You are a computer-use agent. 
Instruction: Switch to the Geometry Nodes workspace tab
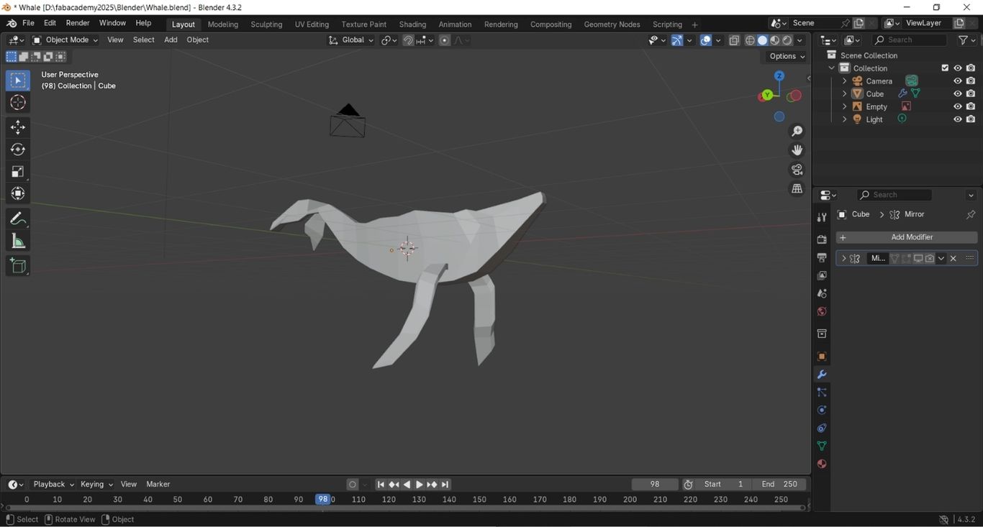(612, 24)
